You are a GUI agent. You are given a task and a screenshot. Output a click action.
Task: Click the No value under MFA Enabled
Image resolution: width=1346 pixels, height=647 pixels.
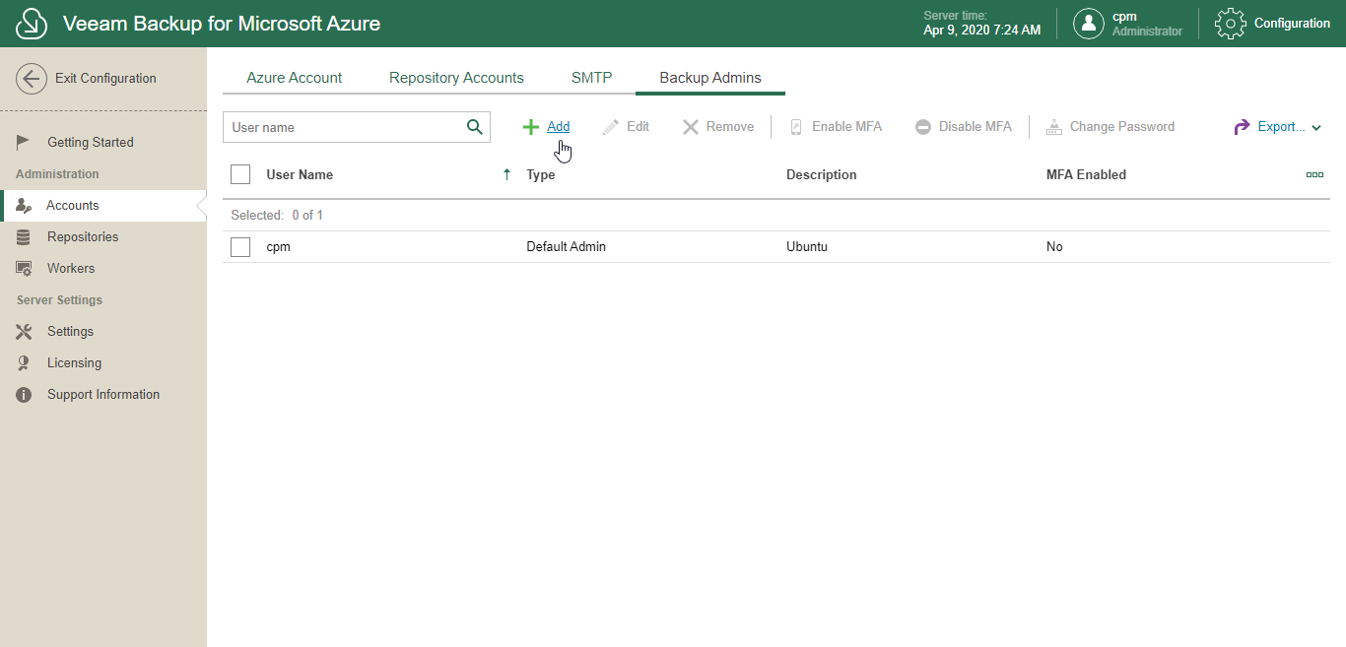click(x=1054, y=246)
